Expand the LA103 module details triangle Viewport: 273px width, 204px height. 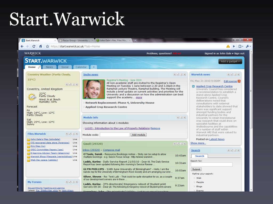(83, 129)
